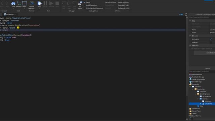Select ServerStorage in Explorer
This screenshot has width=215, height=121.
197,82
